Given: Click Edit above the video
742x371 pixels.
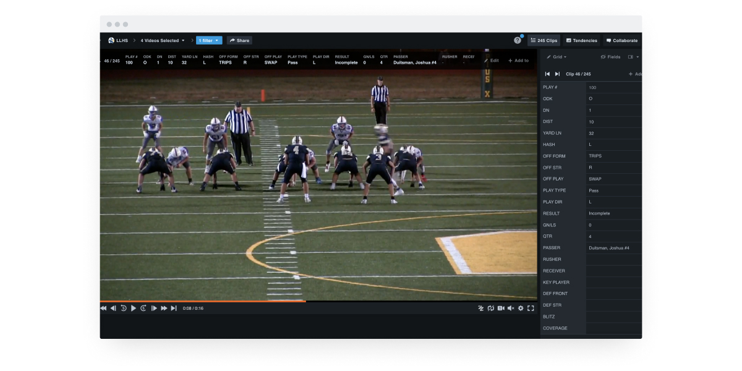Looking at the screenshot, I should tap(492, 61).
